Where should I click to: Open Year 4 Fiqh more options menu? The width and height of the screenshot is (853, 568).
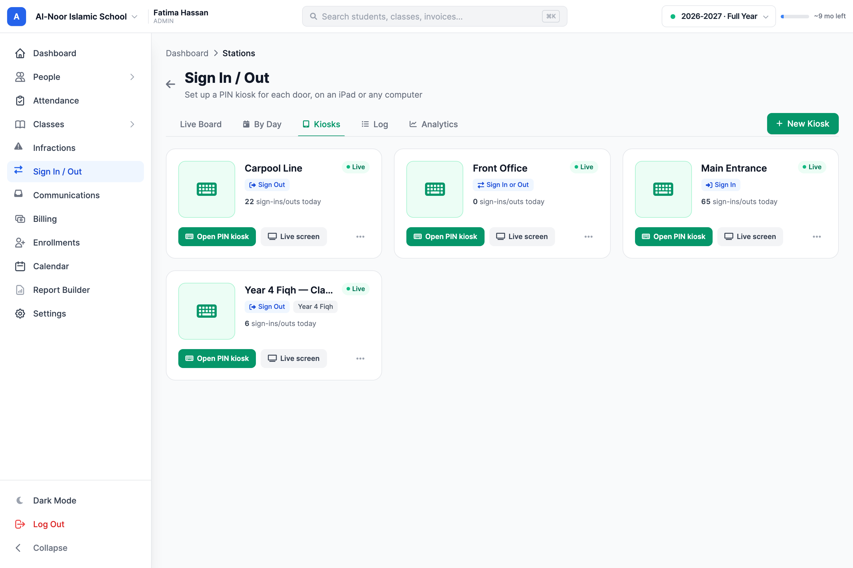(360, 359)
